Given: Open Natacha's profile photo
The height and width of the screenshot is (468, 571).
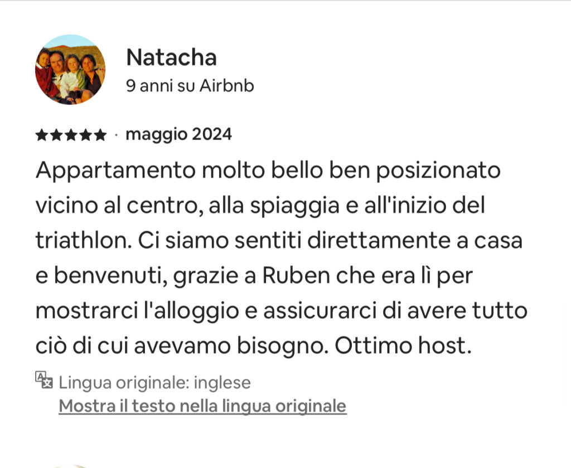Looking at the screenshot, I should 70,70.
